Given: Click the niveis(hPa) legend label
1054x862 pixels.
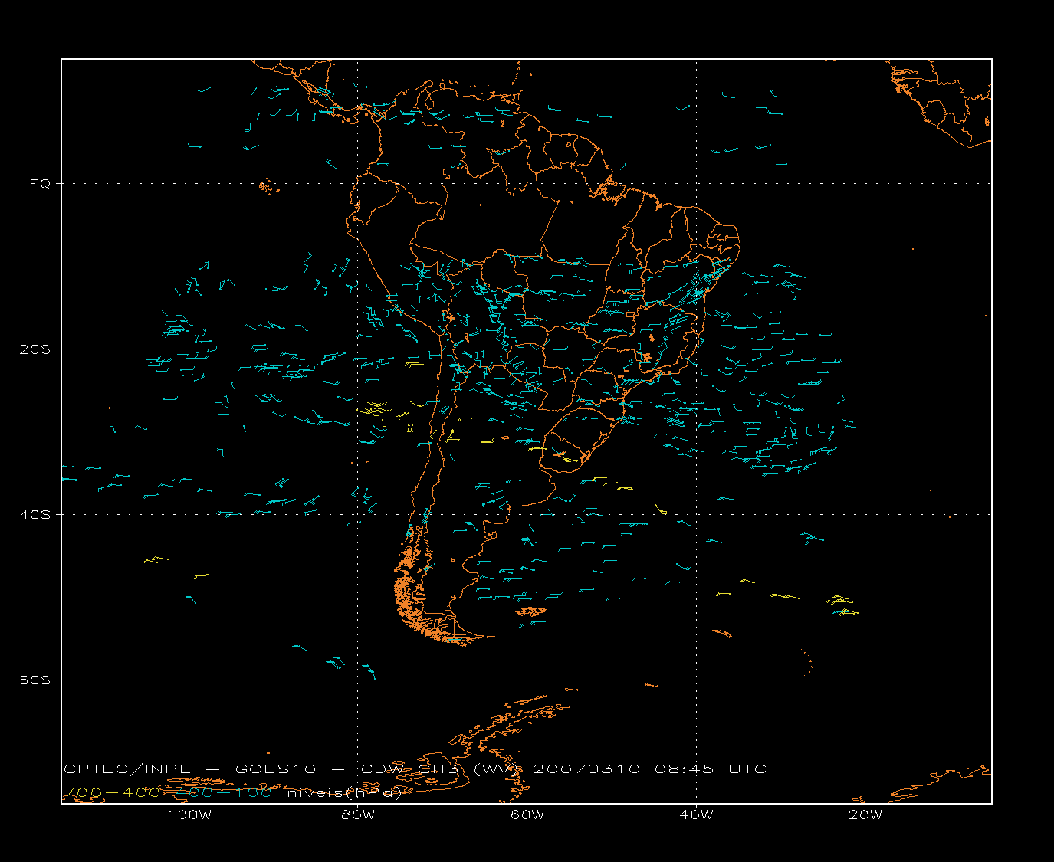Looking at the screenshot, I should coord(345,793).
